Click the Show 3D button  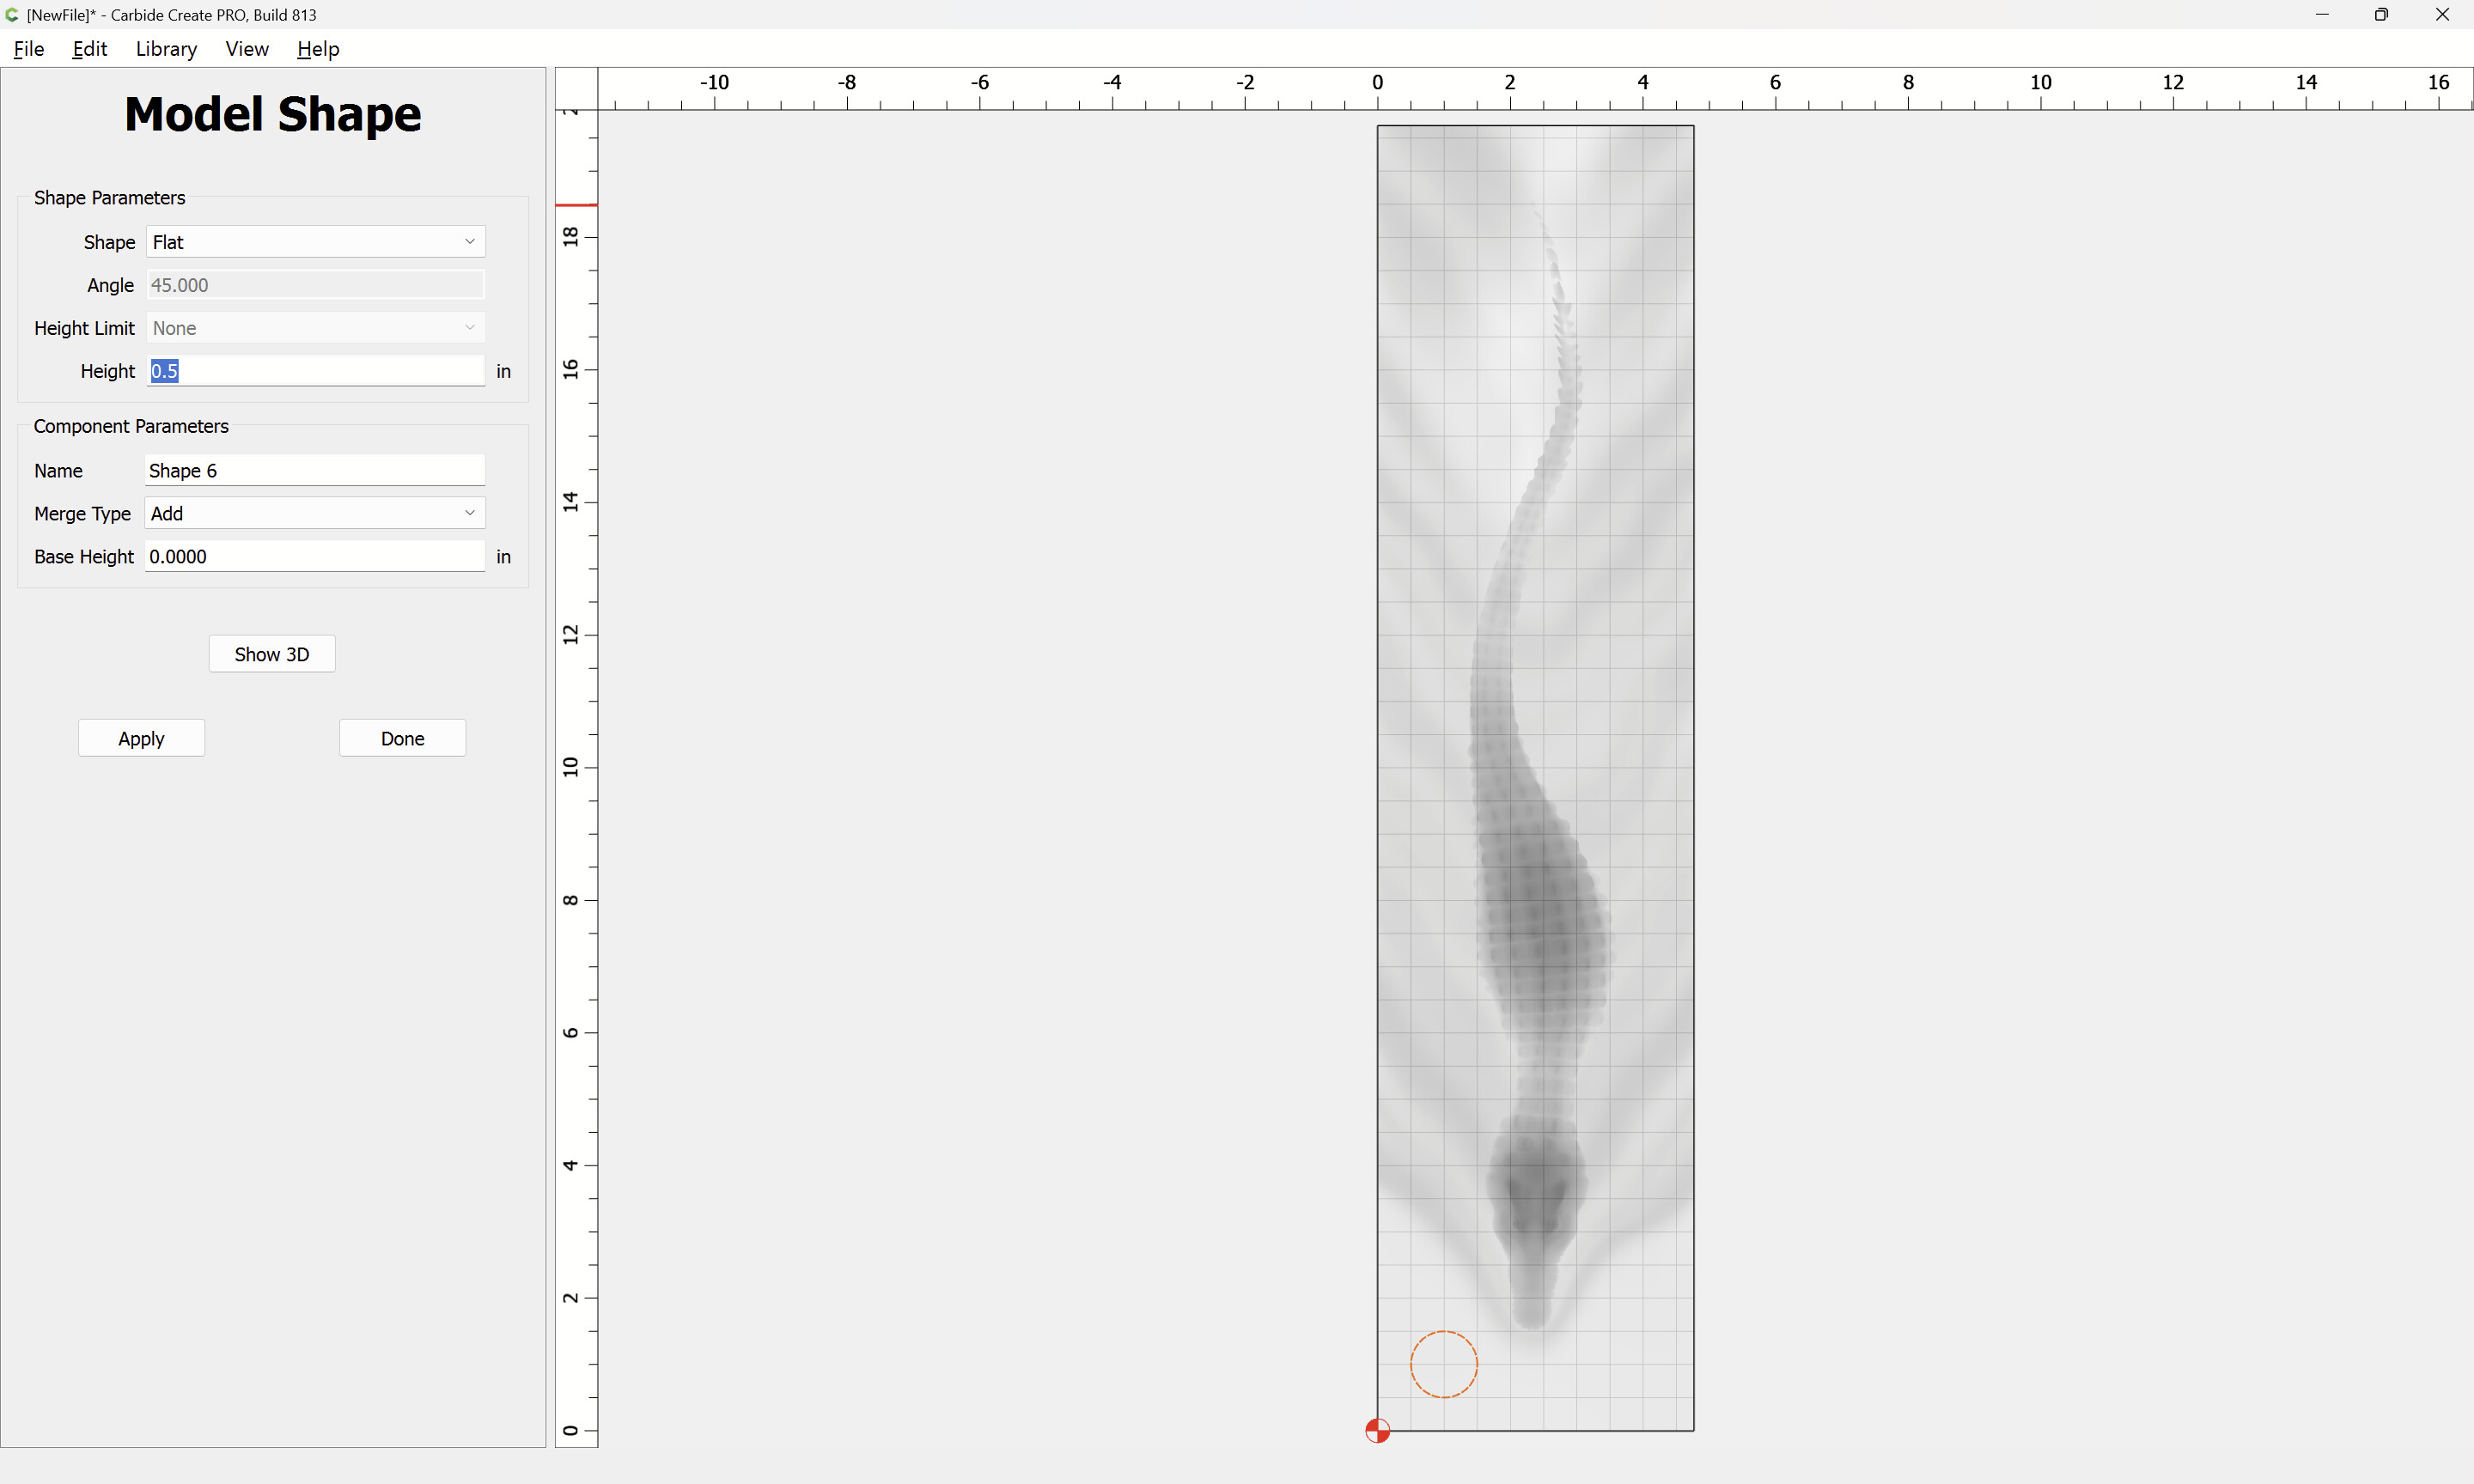[272, 654]
